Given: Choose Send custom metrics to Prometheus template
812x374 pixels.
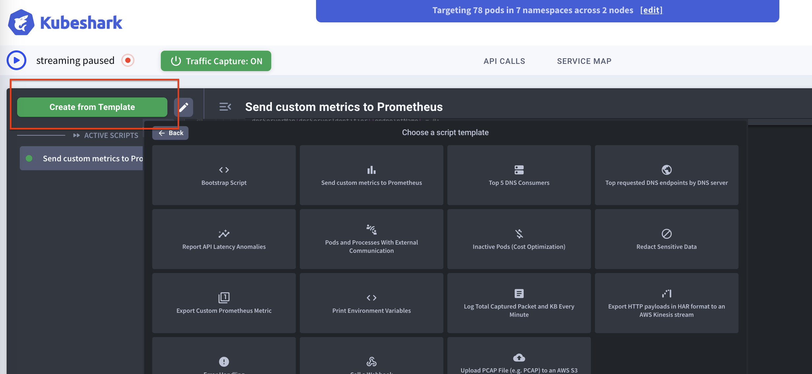Looking at the screenshot, I should pyautogui.click(x=371, y=175).
